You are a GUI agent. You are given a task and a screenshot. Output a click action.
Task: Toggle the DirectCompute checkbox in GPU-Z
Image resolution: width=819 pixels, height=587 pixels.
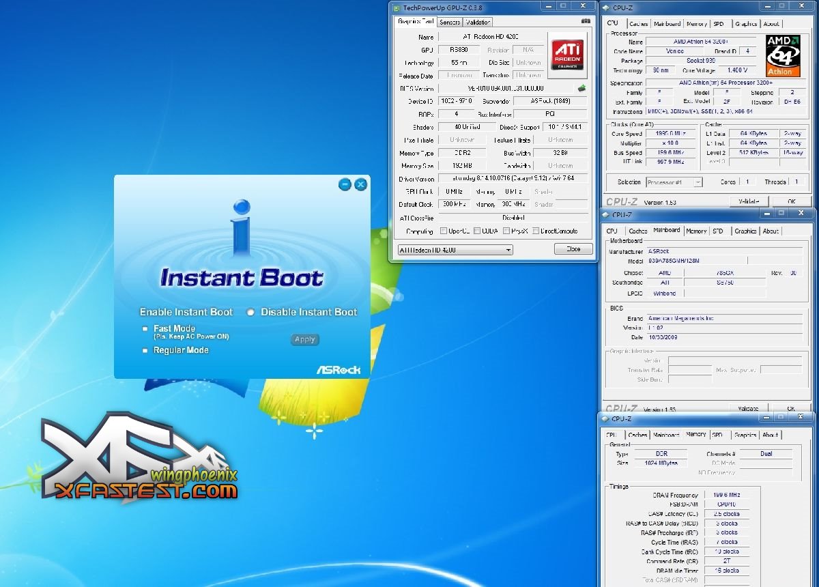click(536, 231)
